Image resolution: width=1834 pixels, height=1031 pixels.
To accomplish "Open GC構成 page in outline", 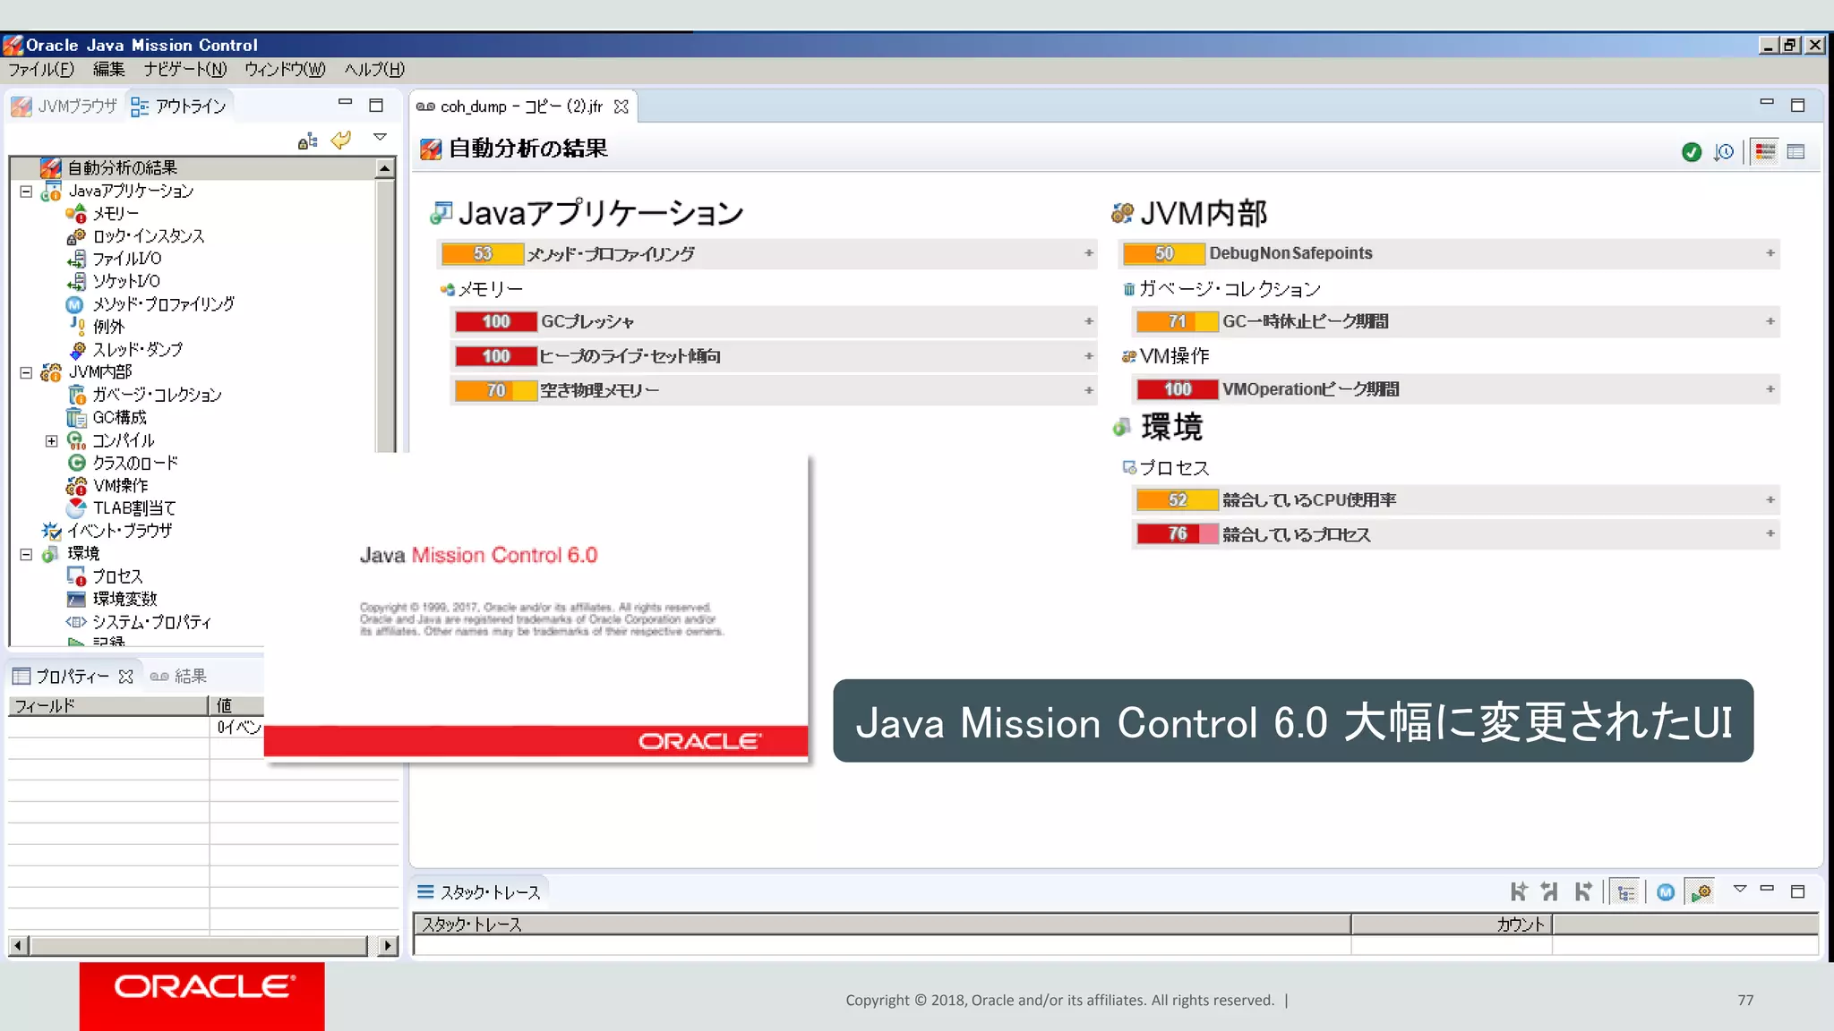I will 119,417.
